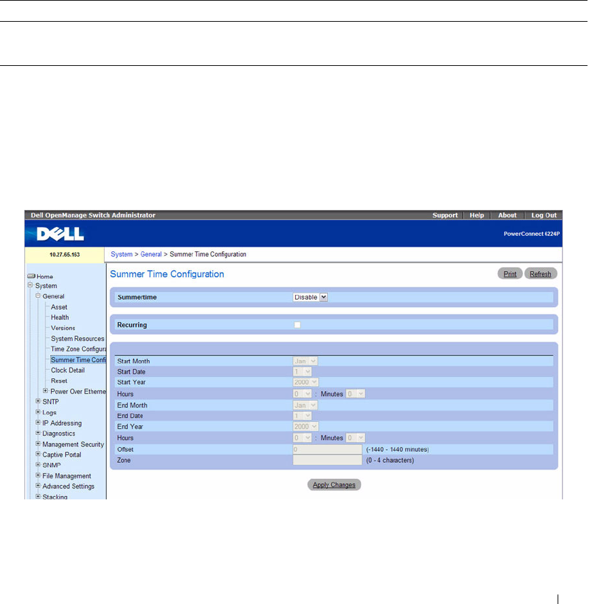Open the Support menu link
Screen dimensions: 612x604
click(x=445, y=215)
